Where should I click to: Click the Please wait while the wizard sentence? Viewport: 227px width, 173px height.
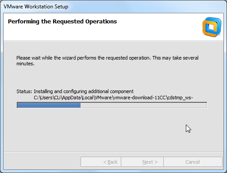pos(108,61)
